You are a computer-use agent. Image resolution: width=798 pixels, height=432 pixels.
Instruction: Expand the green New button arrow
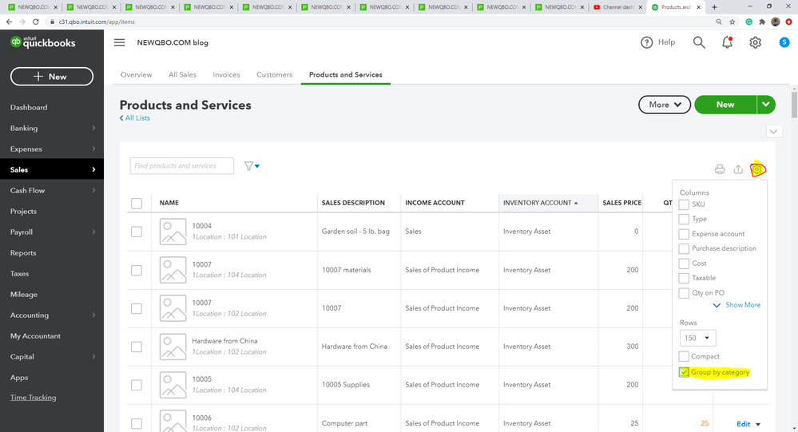[x=766, y=105]
